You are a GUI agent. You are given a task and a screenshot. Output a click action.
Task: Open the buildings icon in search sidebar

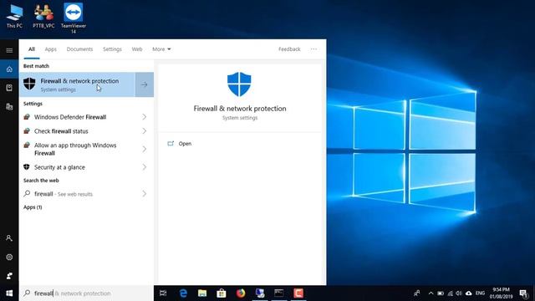point(9,107)
